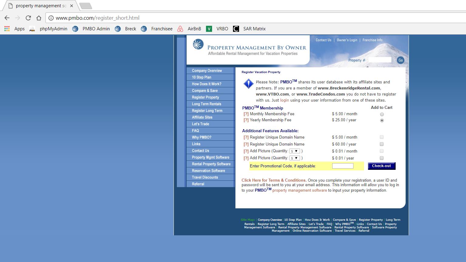Click the Check-out button
This screenshot has height=262, width=466.
point(382,166)
